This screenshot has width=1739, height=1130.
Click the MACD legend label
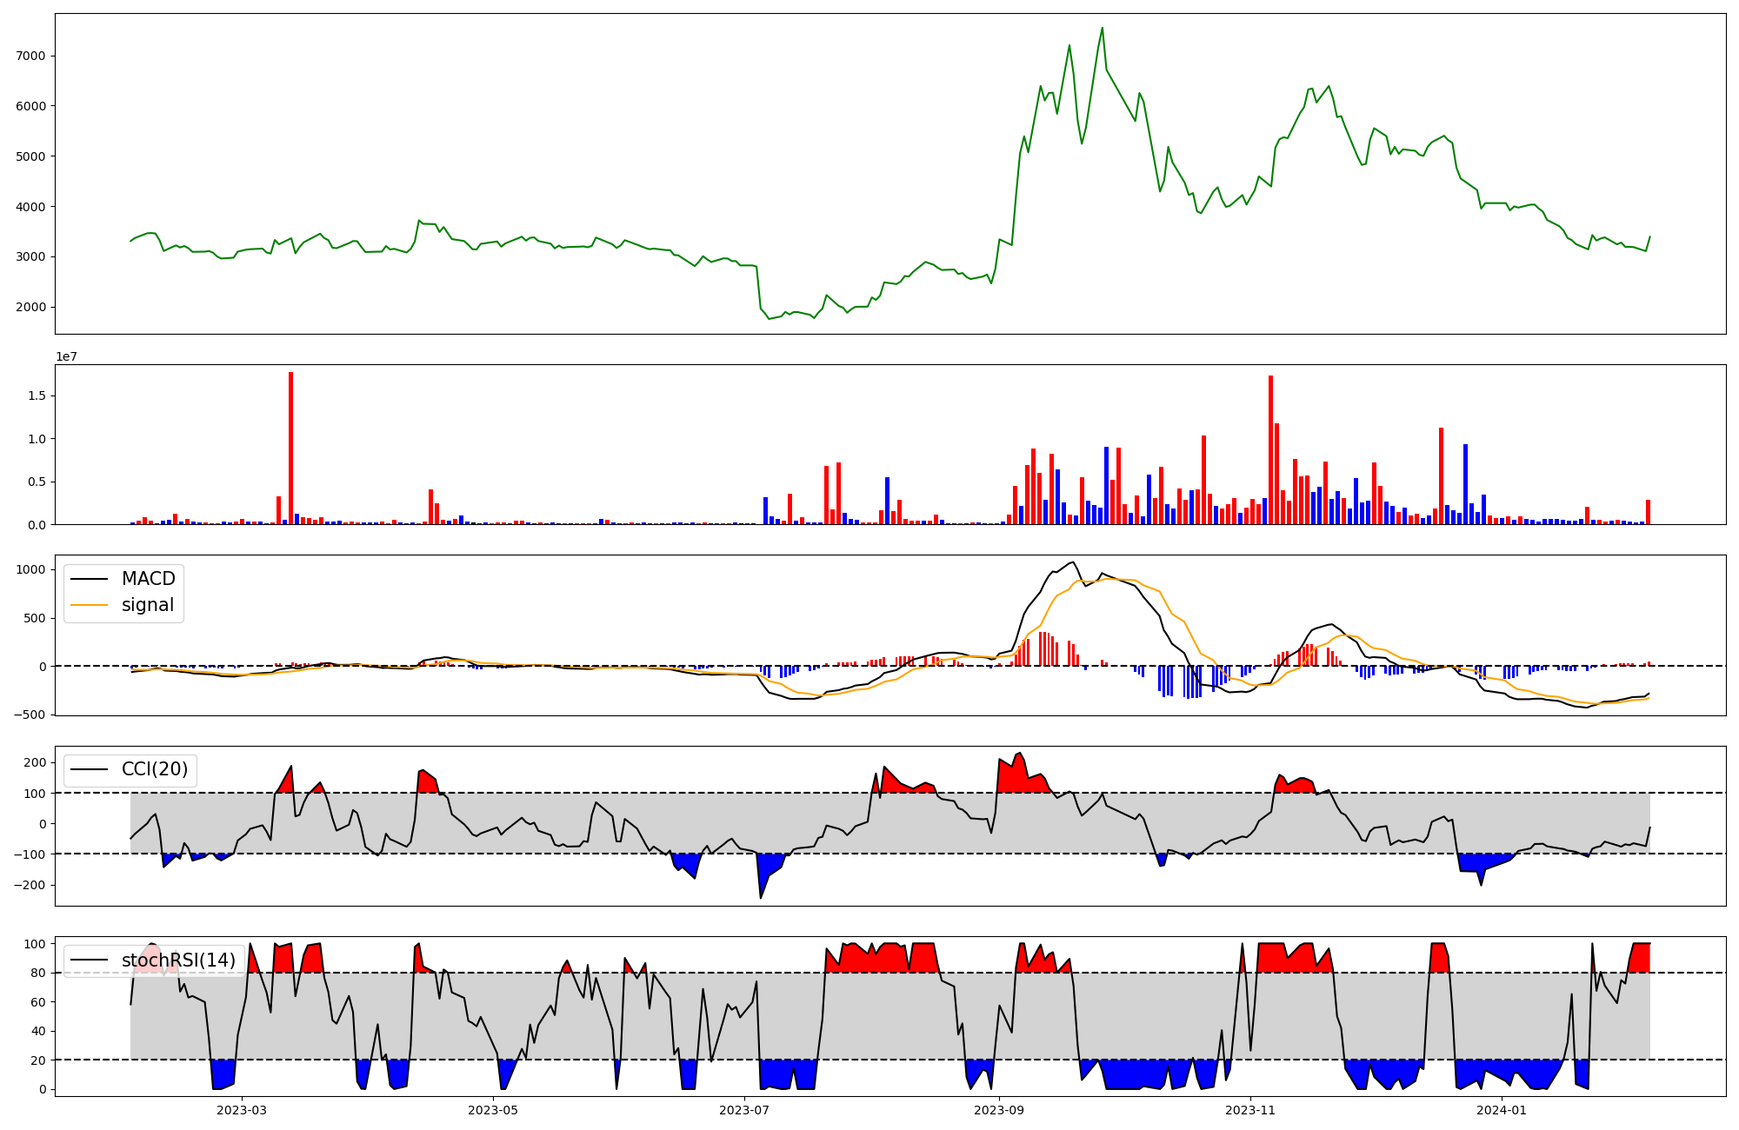pos(148,579)
